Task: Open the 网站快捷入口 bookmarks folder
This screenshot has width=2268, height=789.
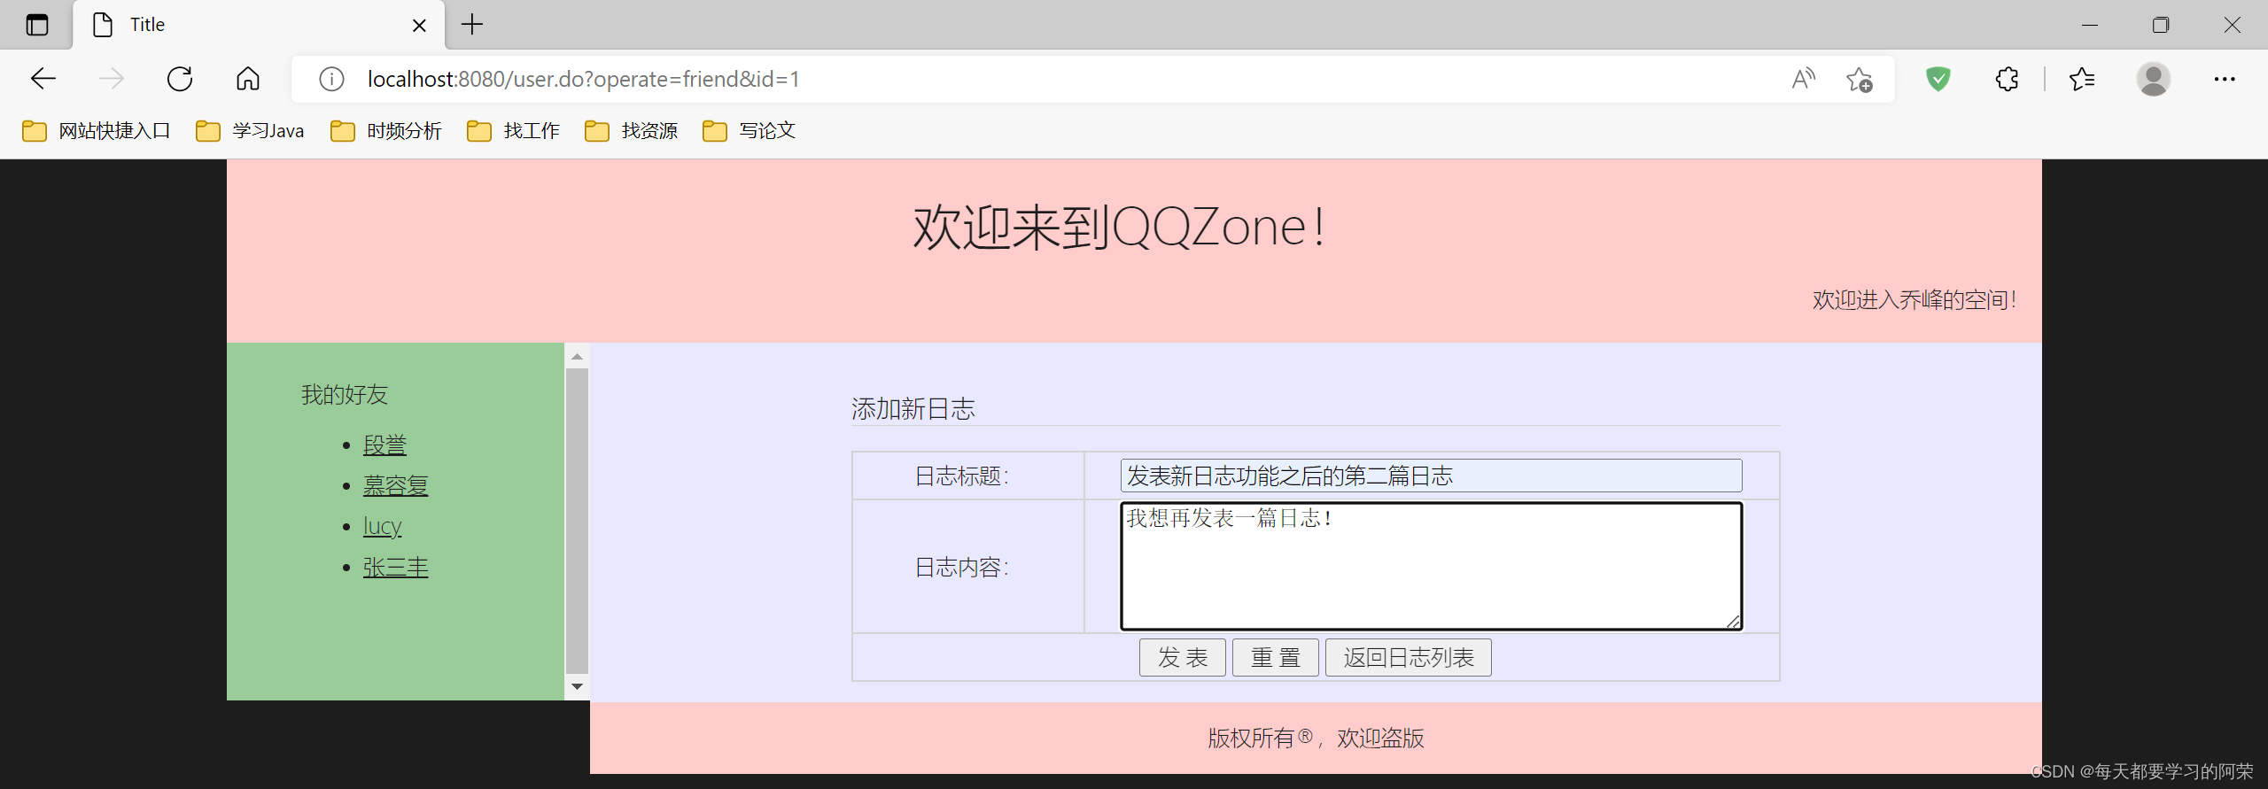Action: coord(97,131)
